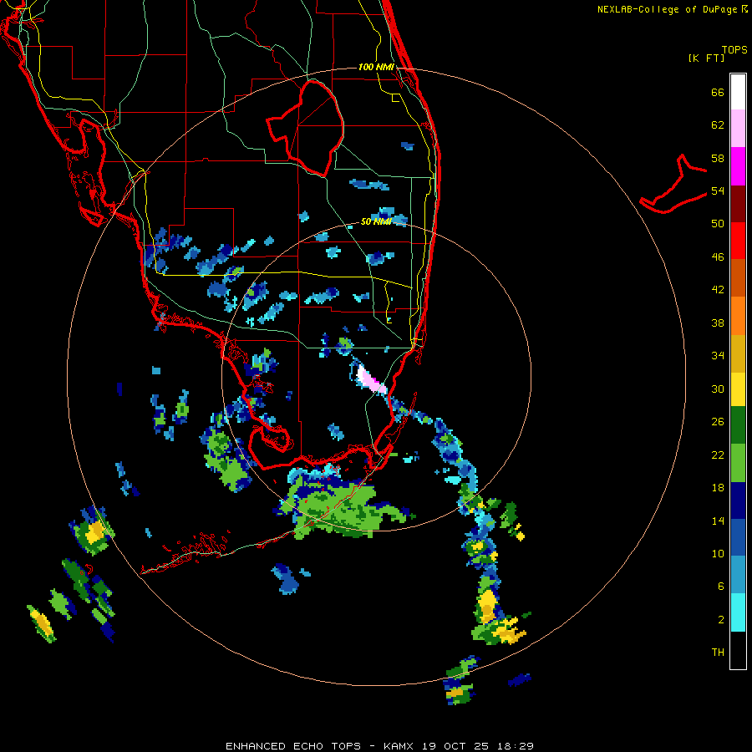752x752 pixels.
Task: Click the white and pink high echo top
Action: [x=371, y=379]
